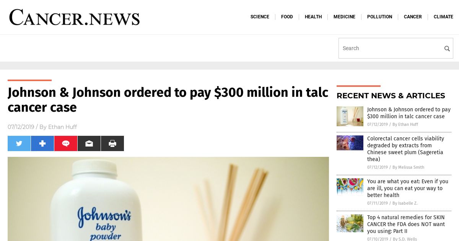Open the Medicine category

[x=344, y=17]
